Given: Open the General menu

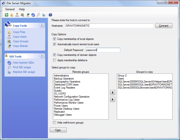Looking at the screenshot, I should coord(10,9).
